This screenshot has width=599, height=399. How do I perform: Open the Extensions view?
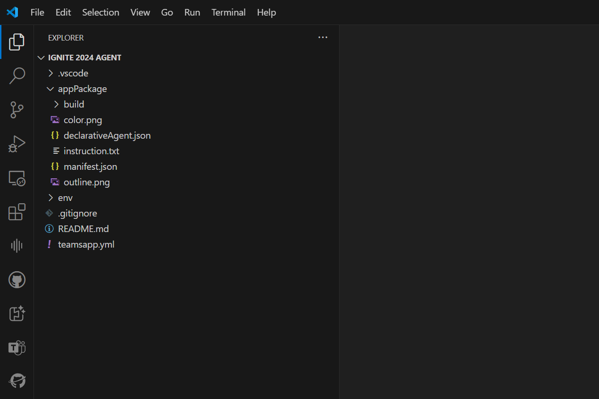(x=17, y=212)
